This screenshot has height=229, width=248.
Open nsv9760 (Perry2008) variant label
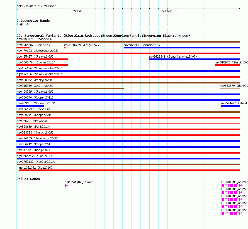[x=33, y=121]
